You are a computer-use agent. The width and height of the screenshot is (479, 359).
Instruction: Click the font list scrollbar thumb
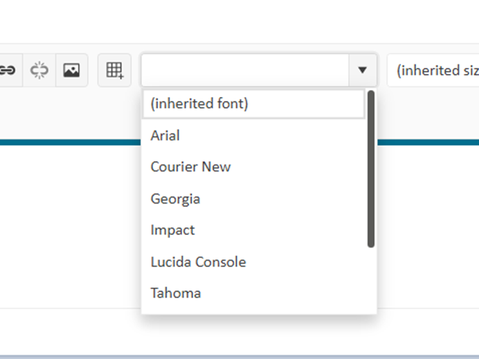pyautogui.click(x=371, y=169)
